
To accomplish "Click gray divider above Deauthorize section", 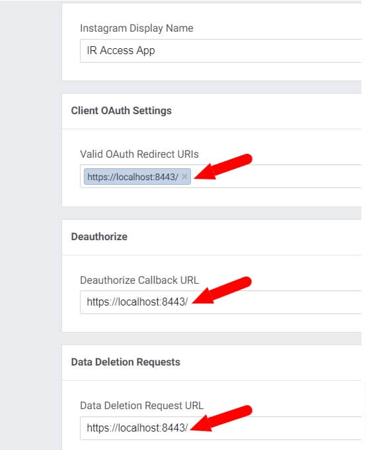I will [211, 213].
